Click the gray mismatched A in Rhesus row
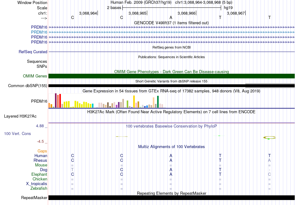 (270, 160)
